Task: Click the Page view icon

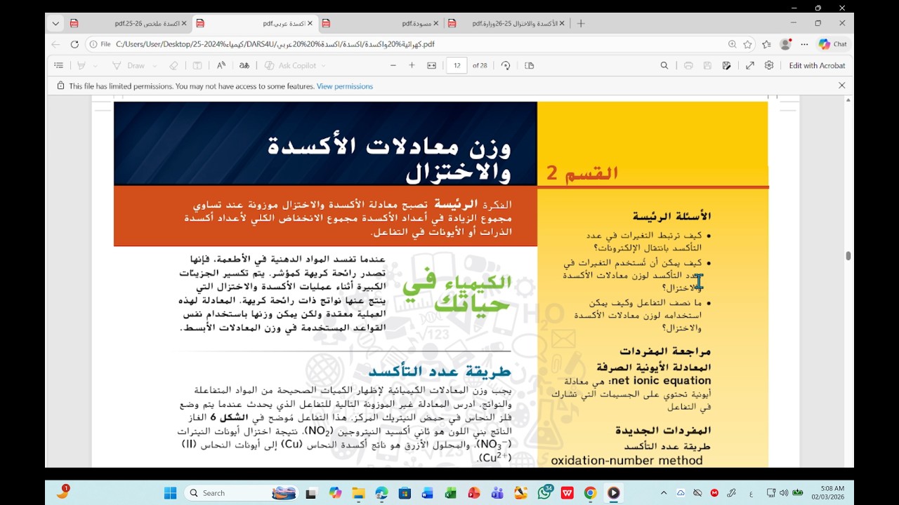Action: tap(530, 65)
